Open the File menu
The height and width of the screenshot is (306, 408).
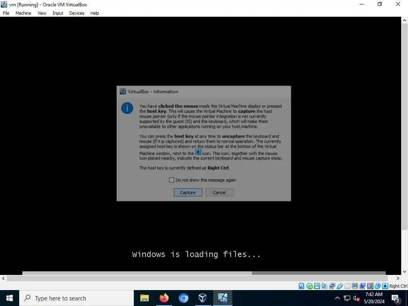6,13
